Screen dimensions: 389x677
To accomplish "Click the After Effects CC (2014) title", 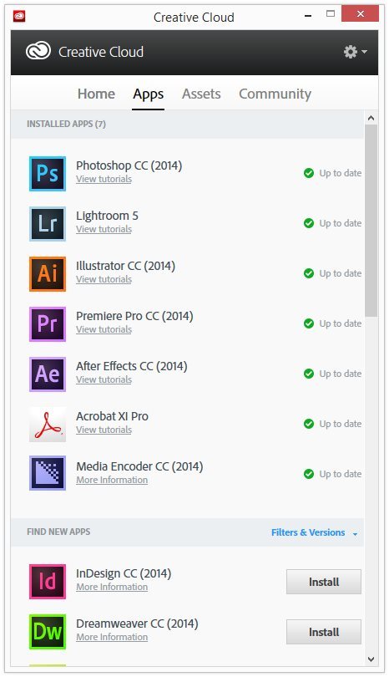I will click(x=132, y=366).
